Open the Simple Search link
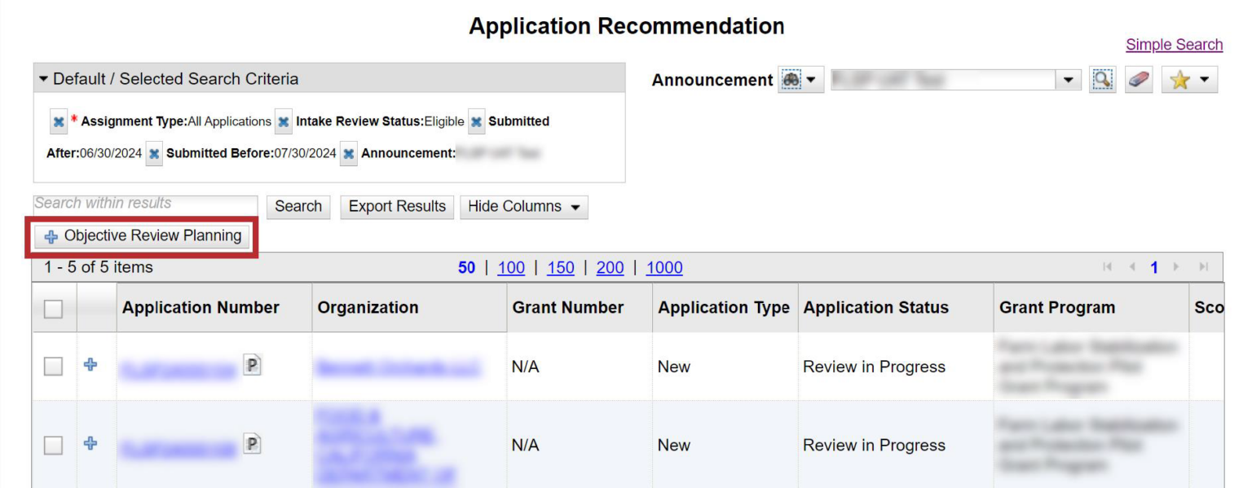1252x488 pixels. click(x=1174, y=45)
